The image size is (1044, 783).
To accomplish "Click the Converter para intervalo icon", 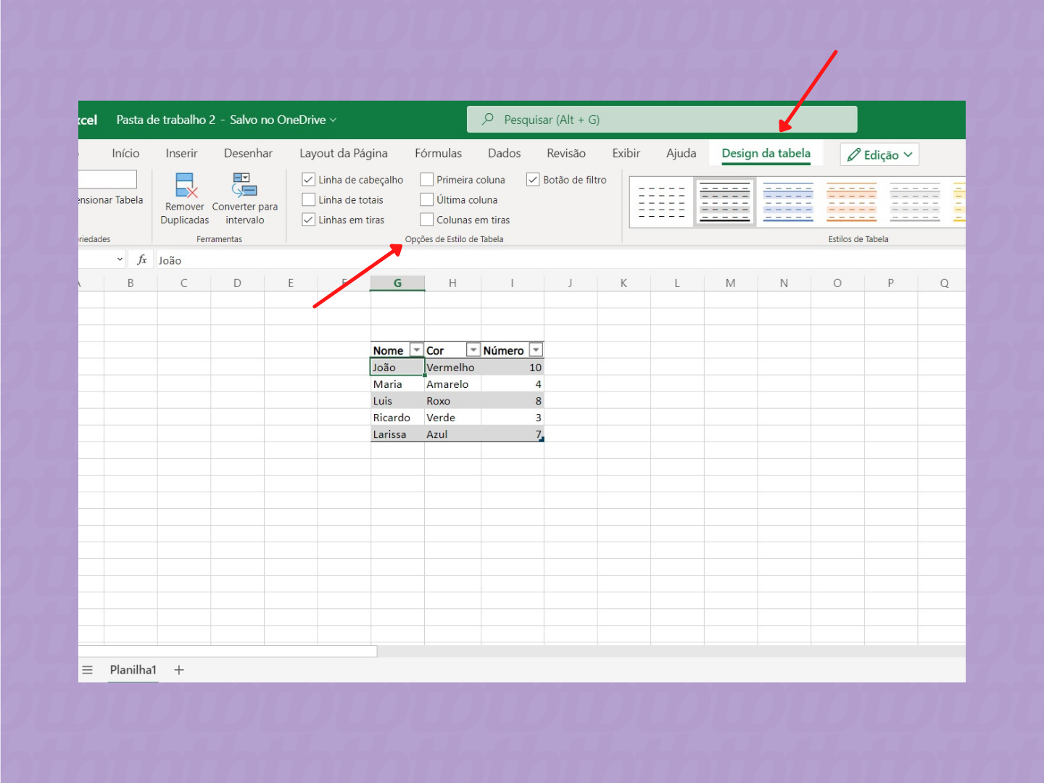I will pyautogui.click(x=244, y=185).
